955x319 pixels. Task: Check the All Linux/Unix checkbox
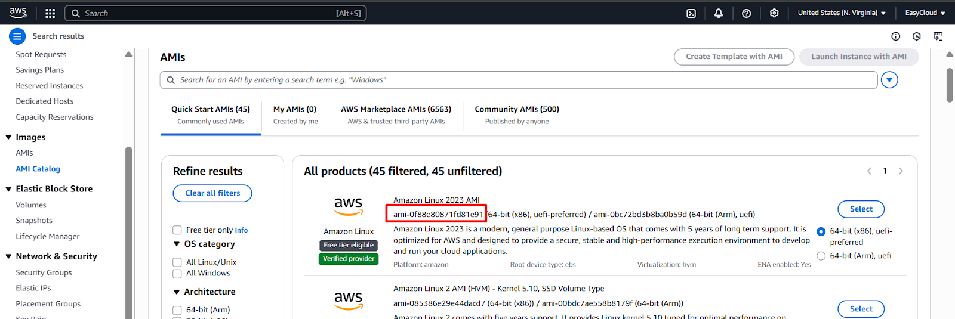pyautogui.click(x=177, y=262)
